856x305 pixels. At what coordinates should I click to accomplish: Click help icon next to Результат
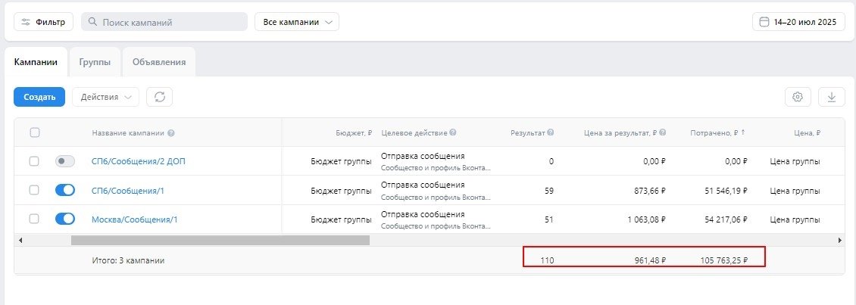(x=551, y=132)
